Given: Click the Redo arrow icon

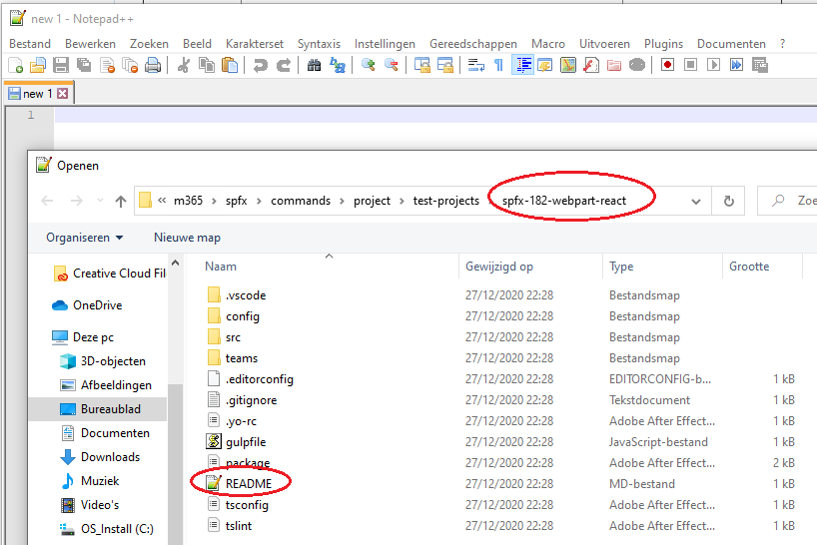Looking at the screenshot, I should (x=284, y=65).
